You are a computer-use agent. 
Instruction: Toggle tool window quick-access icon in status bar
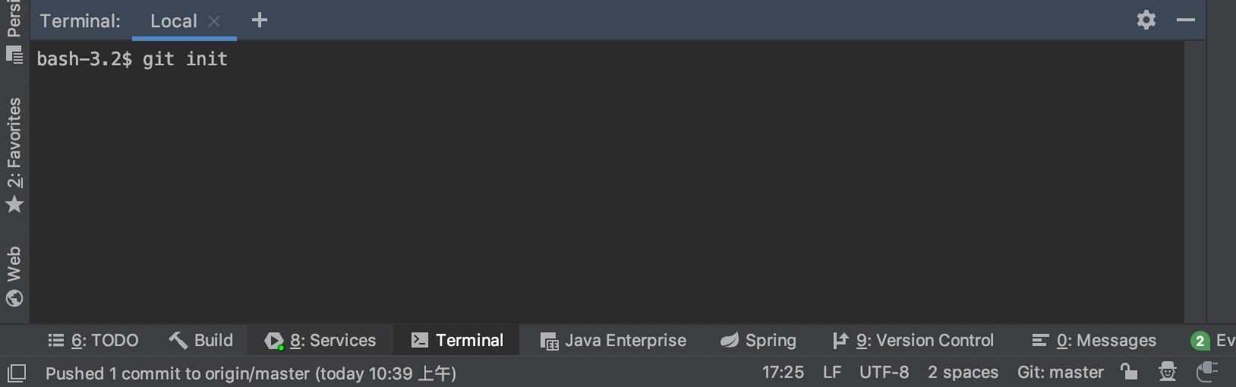(16, 373)
